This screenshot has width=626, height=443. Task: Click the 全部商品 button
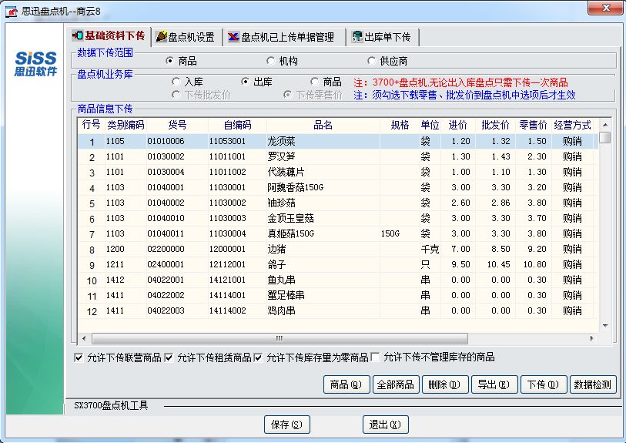(394, 384)
